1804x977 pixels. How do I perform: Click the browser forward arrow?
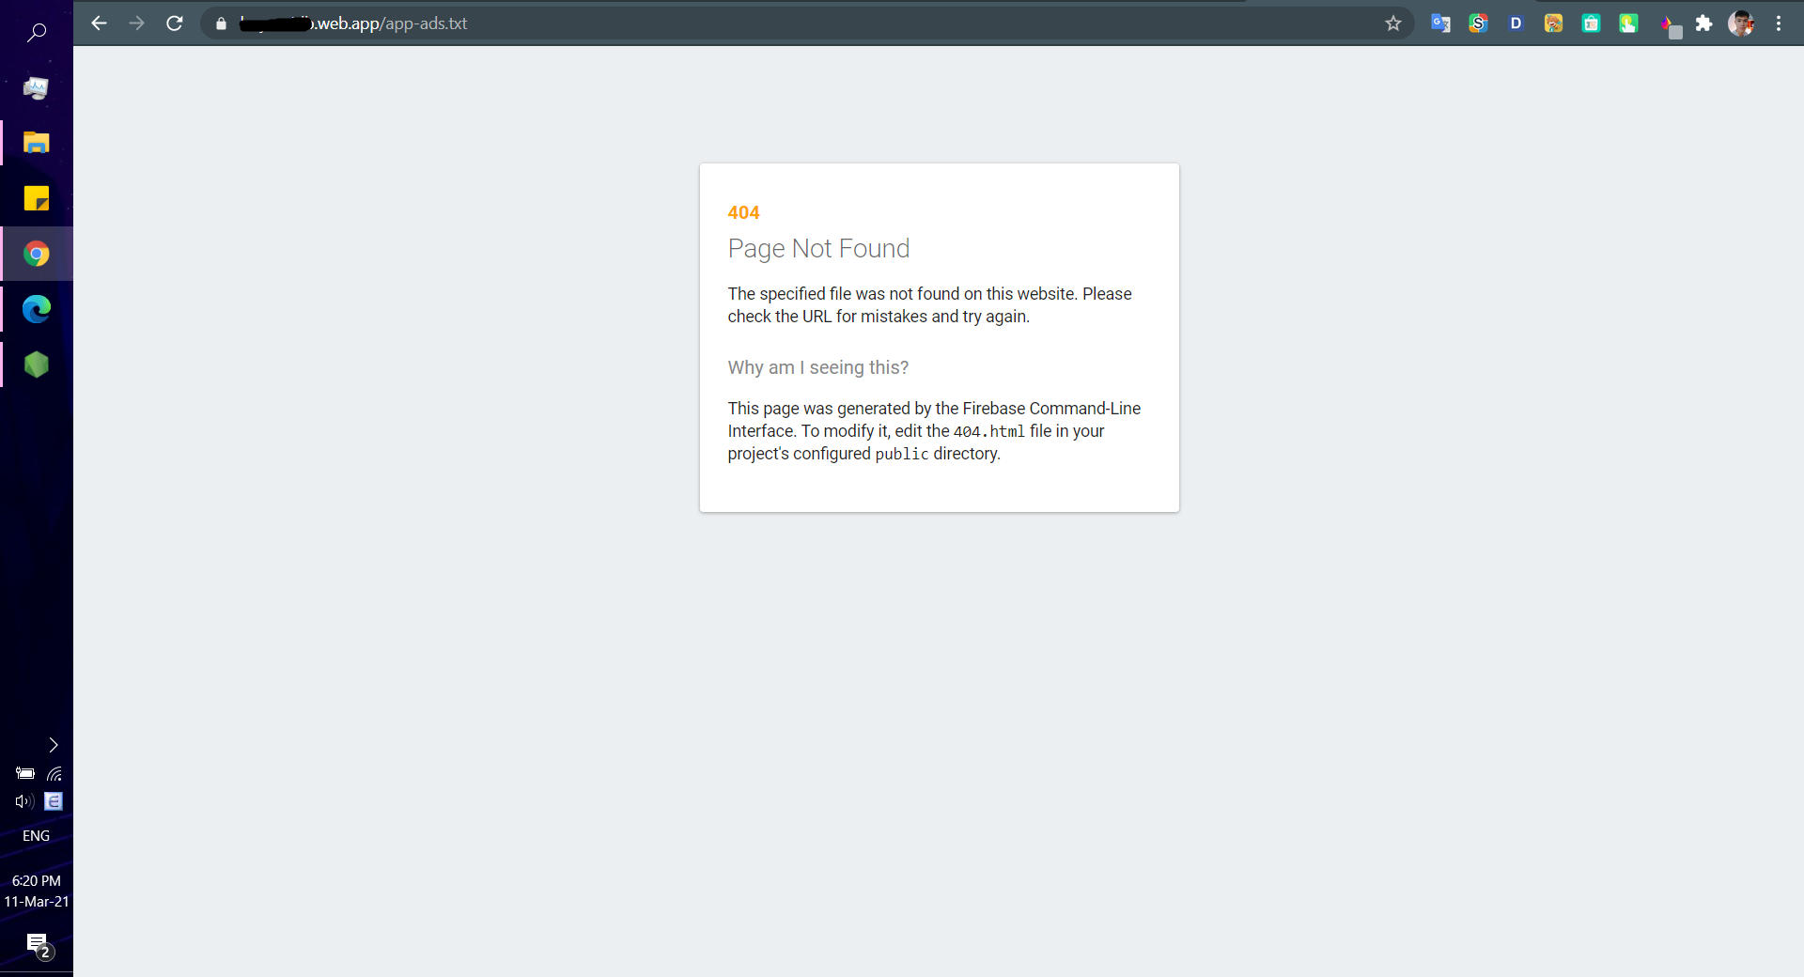coord(136,23)
